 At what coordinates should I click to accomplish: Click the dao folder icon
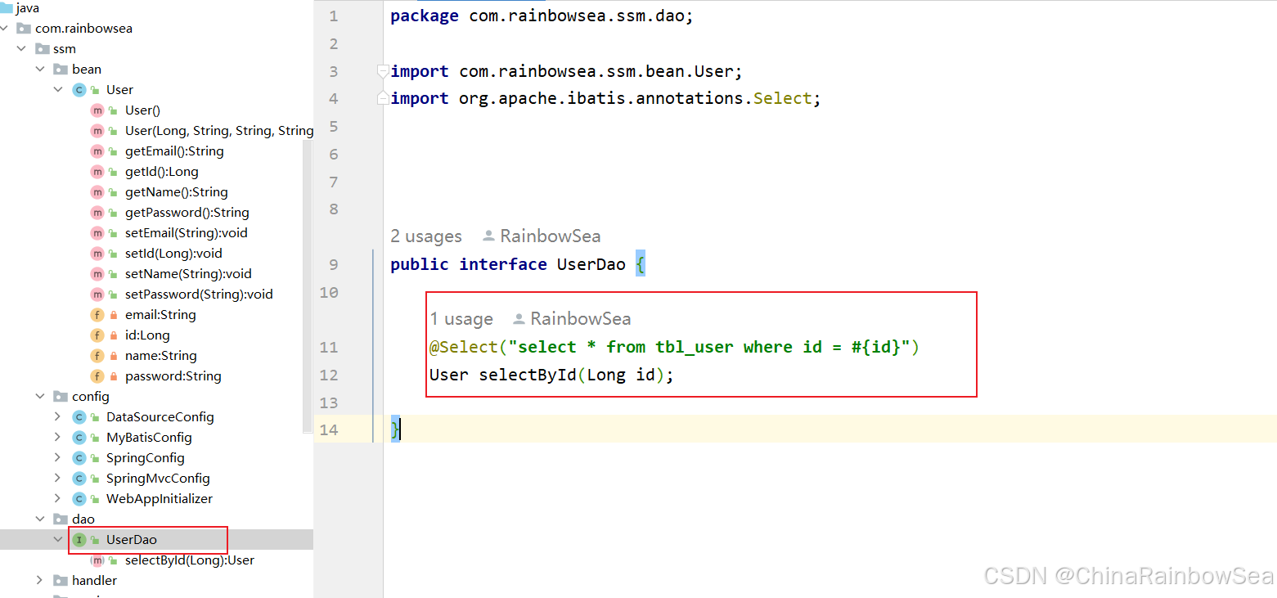pos(61,519)
